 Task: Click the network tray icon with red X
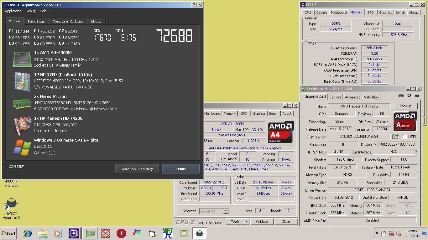391,233
